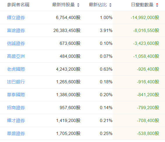The height and width of the screenshot is (142, 165).
Task: Open the 華泰國際 participant link
Action: click(16, 95)
